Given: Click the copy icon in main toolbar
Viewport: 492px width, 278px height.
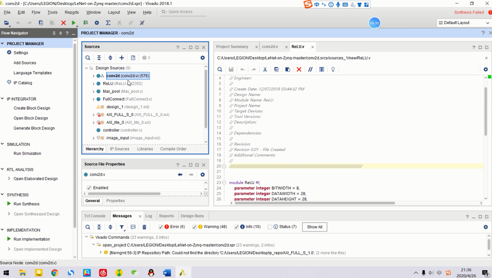Looking at the screenshot, I should pyautogui.click(x=41, y=23).
